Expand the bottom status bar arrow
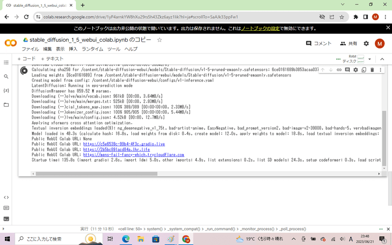This screenshot has width=392, height=245. click(3, 229)
